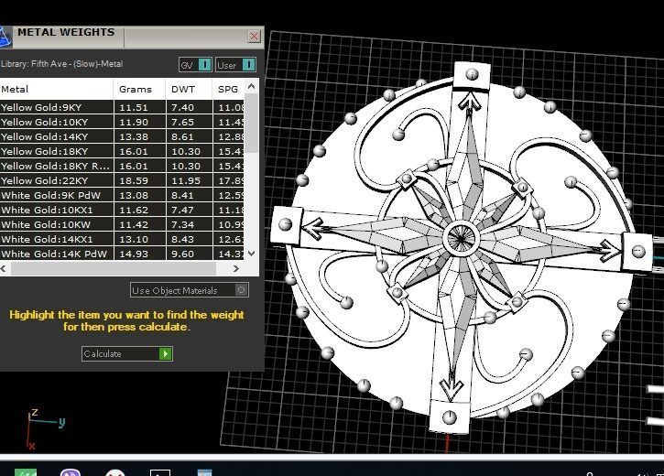664x476 pixels.
Task: Click the Calculate button
Action: click(x=127, y=353)
